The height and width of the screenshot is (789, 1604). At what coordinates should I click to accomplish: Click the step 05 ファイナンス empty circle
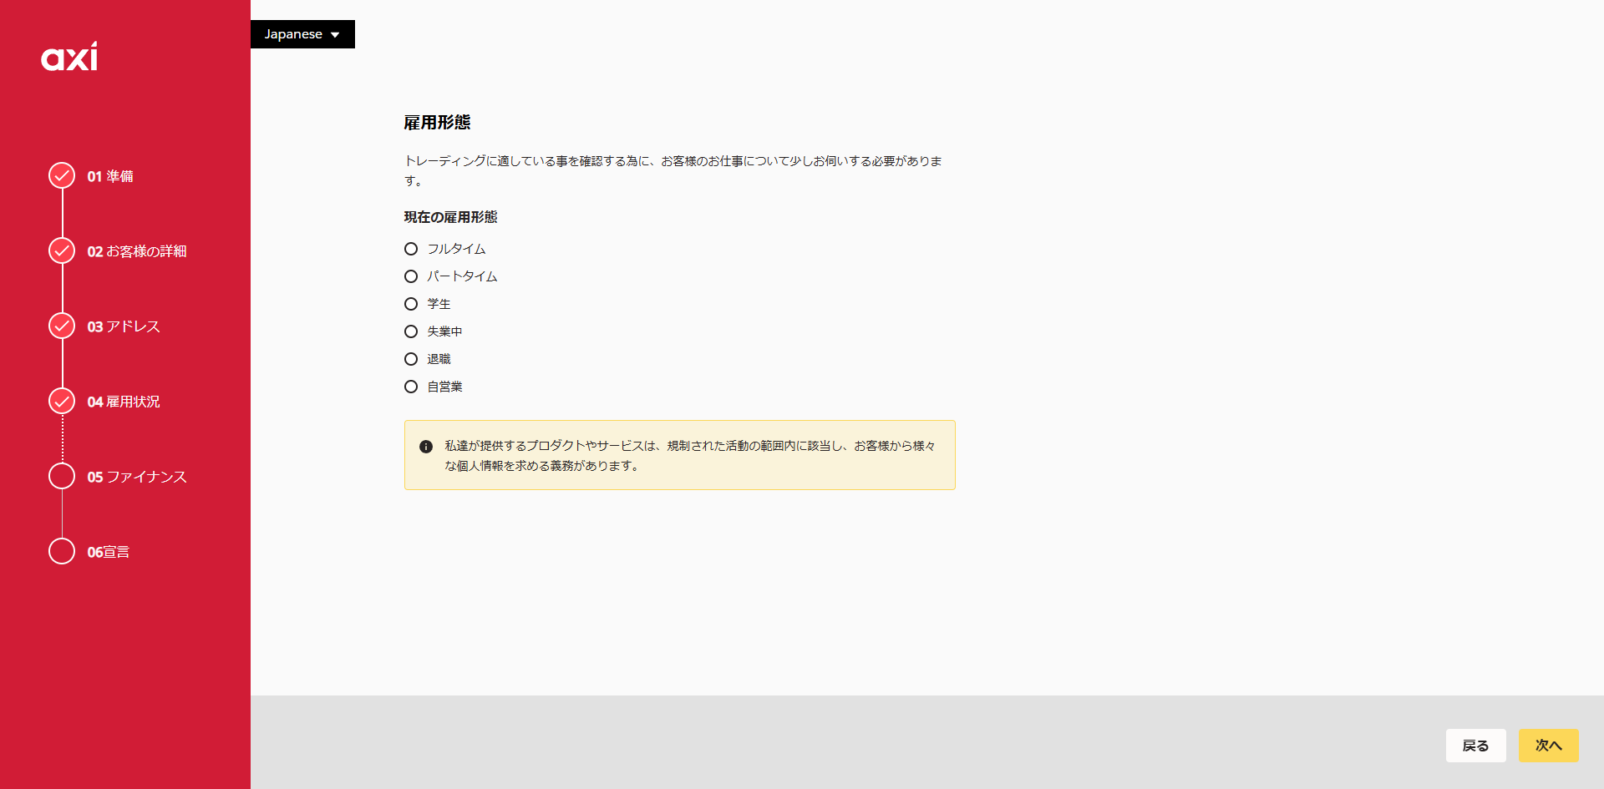click(x=62, y=476)
